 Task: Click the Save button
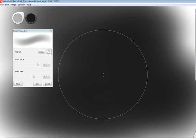click(37, 84)
